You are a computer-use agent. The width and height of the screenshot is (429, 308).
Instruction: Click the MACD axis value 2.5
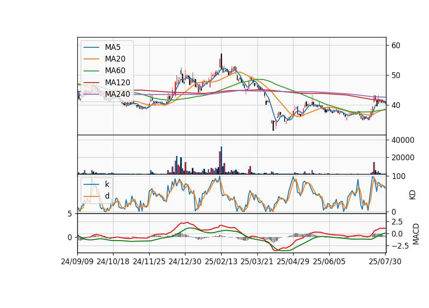click(x=397, y=222)
